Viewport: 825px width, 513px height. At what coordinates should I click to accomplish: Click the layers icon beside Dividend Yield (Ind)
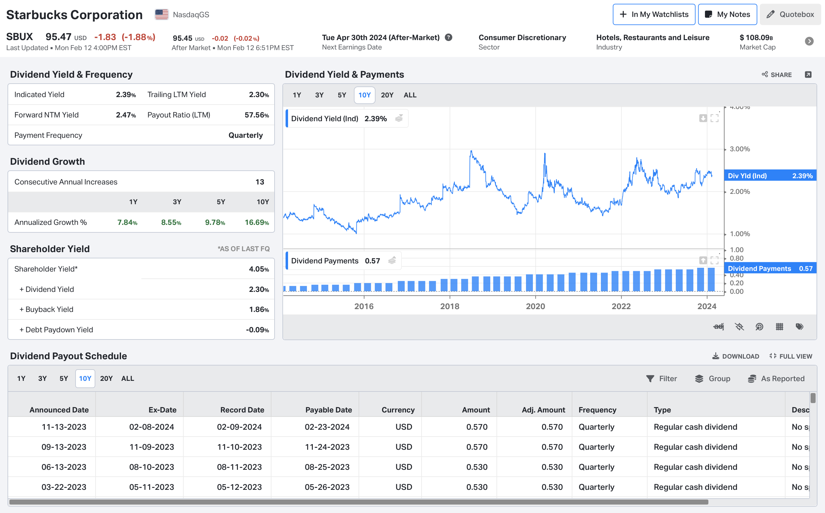399,118
